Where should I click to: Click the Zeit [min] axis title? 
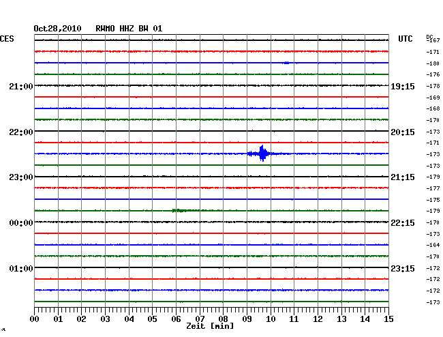(210, 326)
